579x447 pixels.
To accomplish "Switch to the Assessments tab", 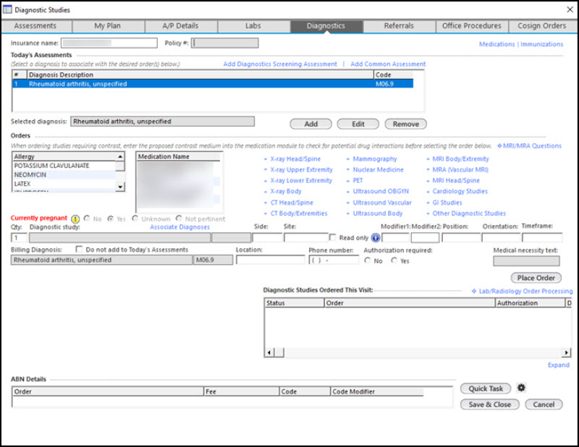I will [35, 26].
